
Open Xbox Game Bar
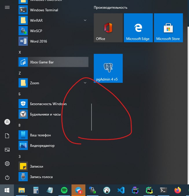(53, 62)
